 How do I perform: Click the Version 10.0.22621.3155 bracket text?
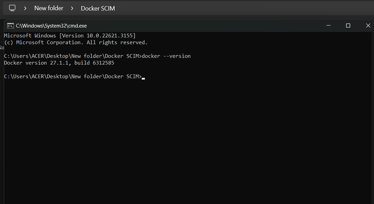click(97, 36)
